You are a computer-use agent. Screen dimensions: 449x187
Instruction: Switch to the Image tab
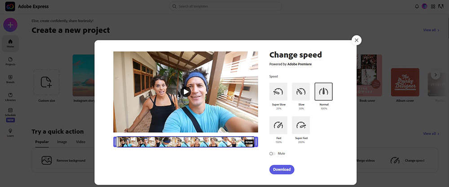(x=62, y=142)
